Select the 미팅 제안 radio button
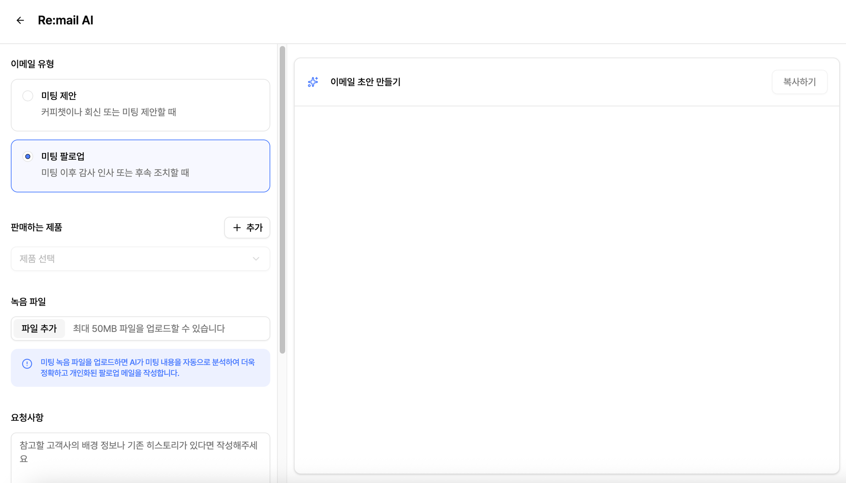 coord(28,96)
